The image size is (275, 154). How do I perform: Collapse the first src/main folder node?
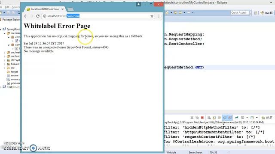pyautogui.click(x=5, y=33)
